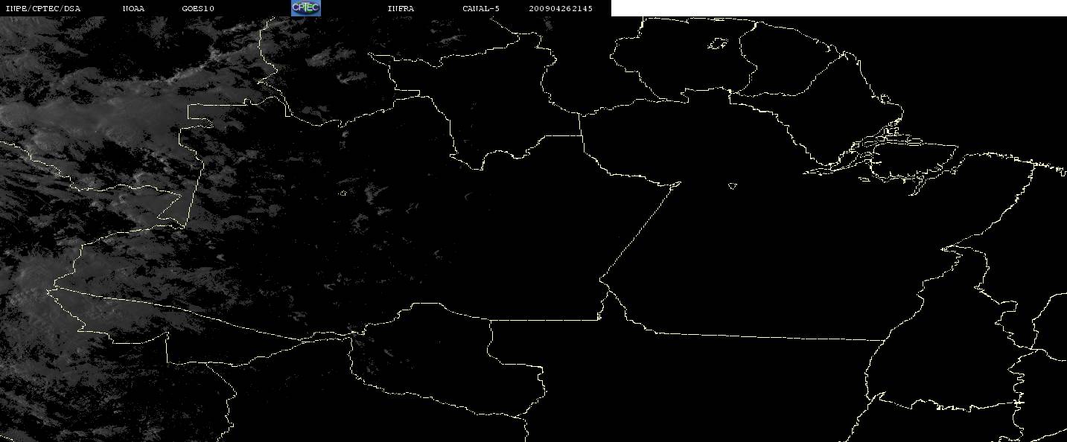Select the INFRA header label
The height and width of the screenshot is (442, 1067).
click(401, 9)
